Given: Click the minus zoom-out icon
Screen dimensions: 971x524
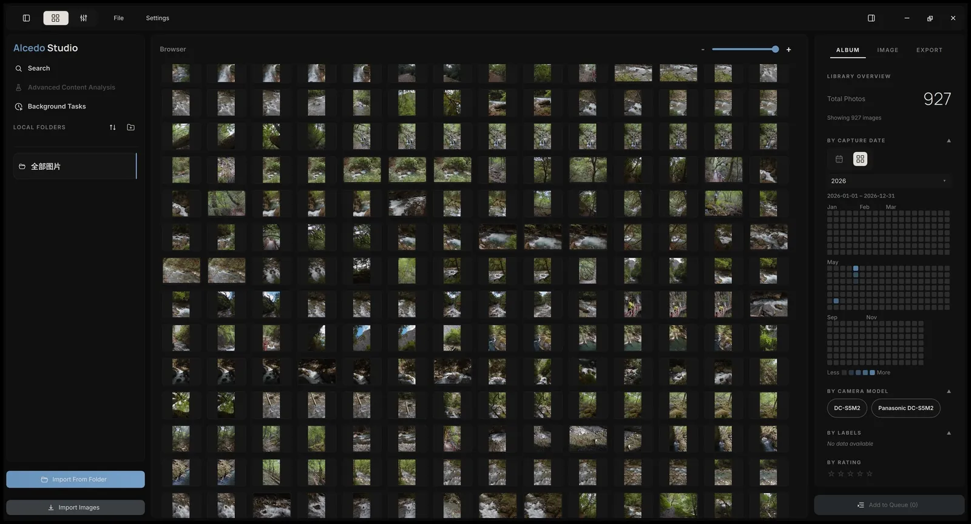Looking at the screenshot, I should 703,50.
